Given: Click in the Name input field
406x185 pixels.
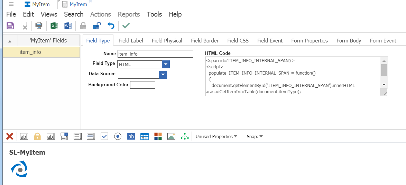Looking at the screenshot, I should pos(155,54).
